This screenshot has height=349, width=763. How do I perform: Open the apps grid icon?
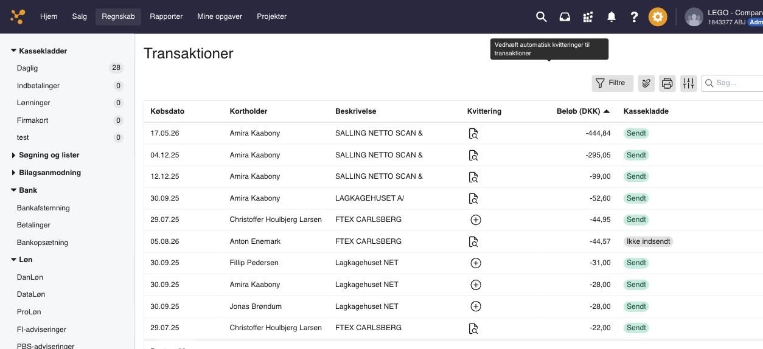pos(588,17)
